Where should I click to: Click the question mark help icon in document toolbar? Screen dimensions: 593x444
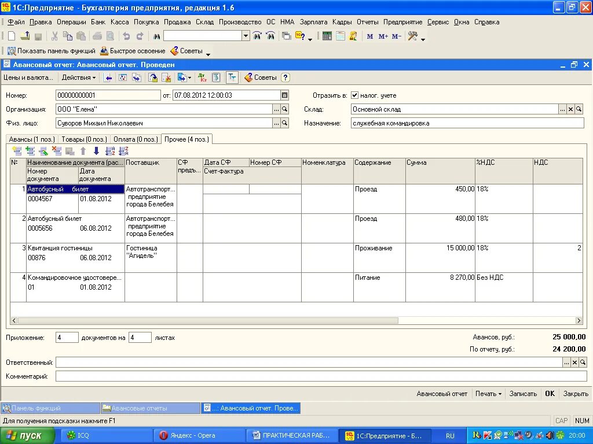(285, 77)
